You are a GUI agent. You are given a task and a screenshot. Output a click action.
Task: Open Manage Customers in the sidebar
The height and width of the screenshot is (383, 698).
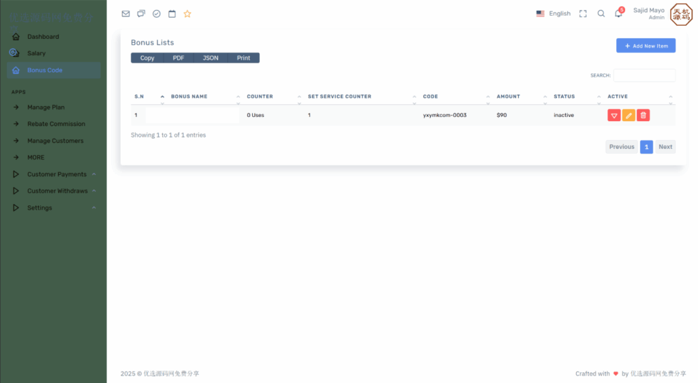(55, 141)
